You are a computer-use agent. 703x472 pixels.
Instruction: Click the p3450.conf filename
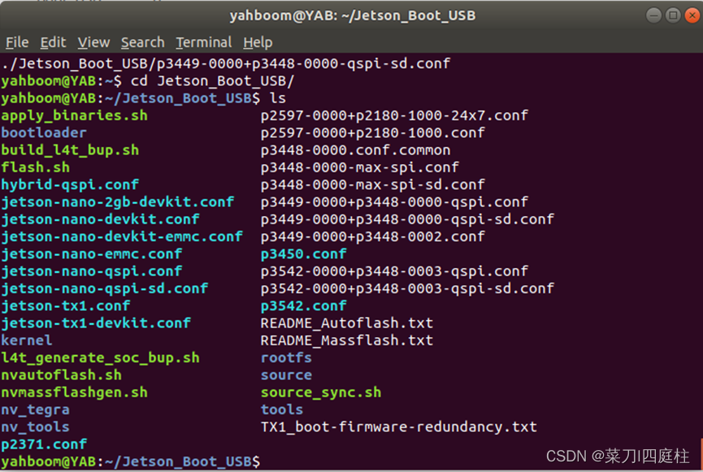pos(303,253)
